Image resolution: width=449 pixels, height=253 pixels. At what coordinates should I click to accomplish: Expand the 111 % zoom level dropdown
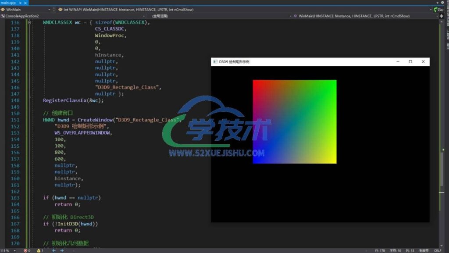[x=14, y=250]
